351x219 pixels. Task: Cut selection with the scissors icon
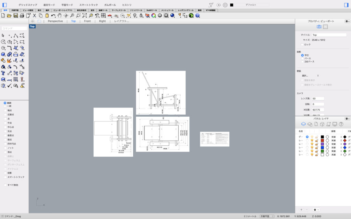tap(34, 15)
